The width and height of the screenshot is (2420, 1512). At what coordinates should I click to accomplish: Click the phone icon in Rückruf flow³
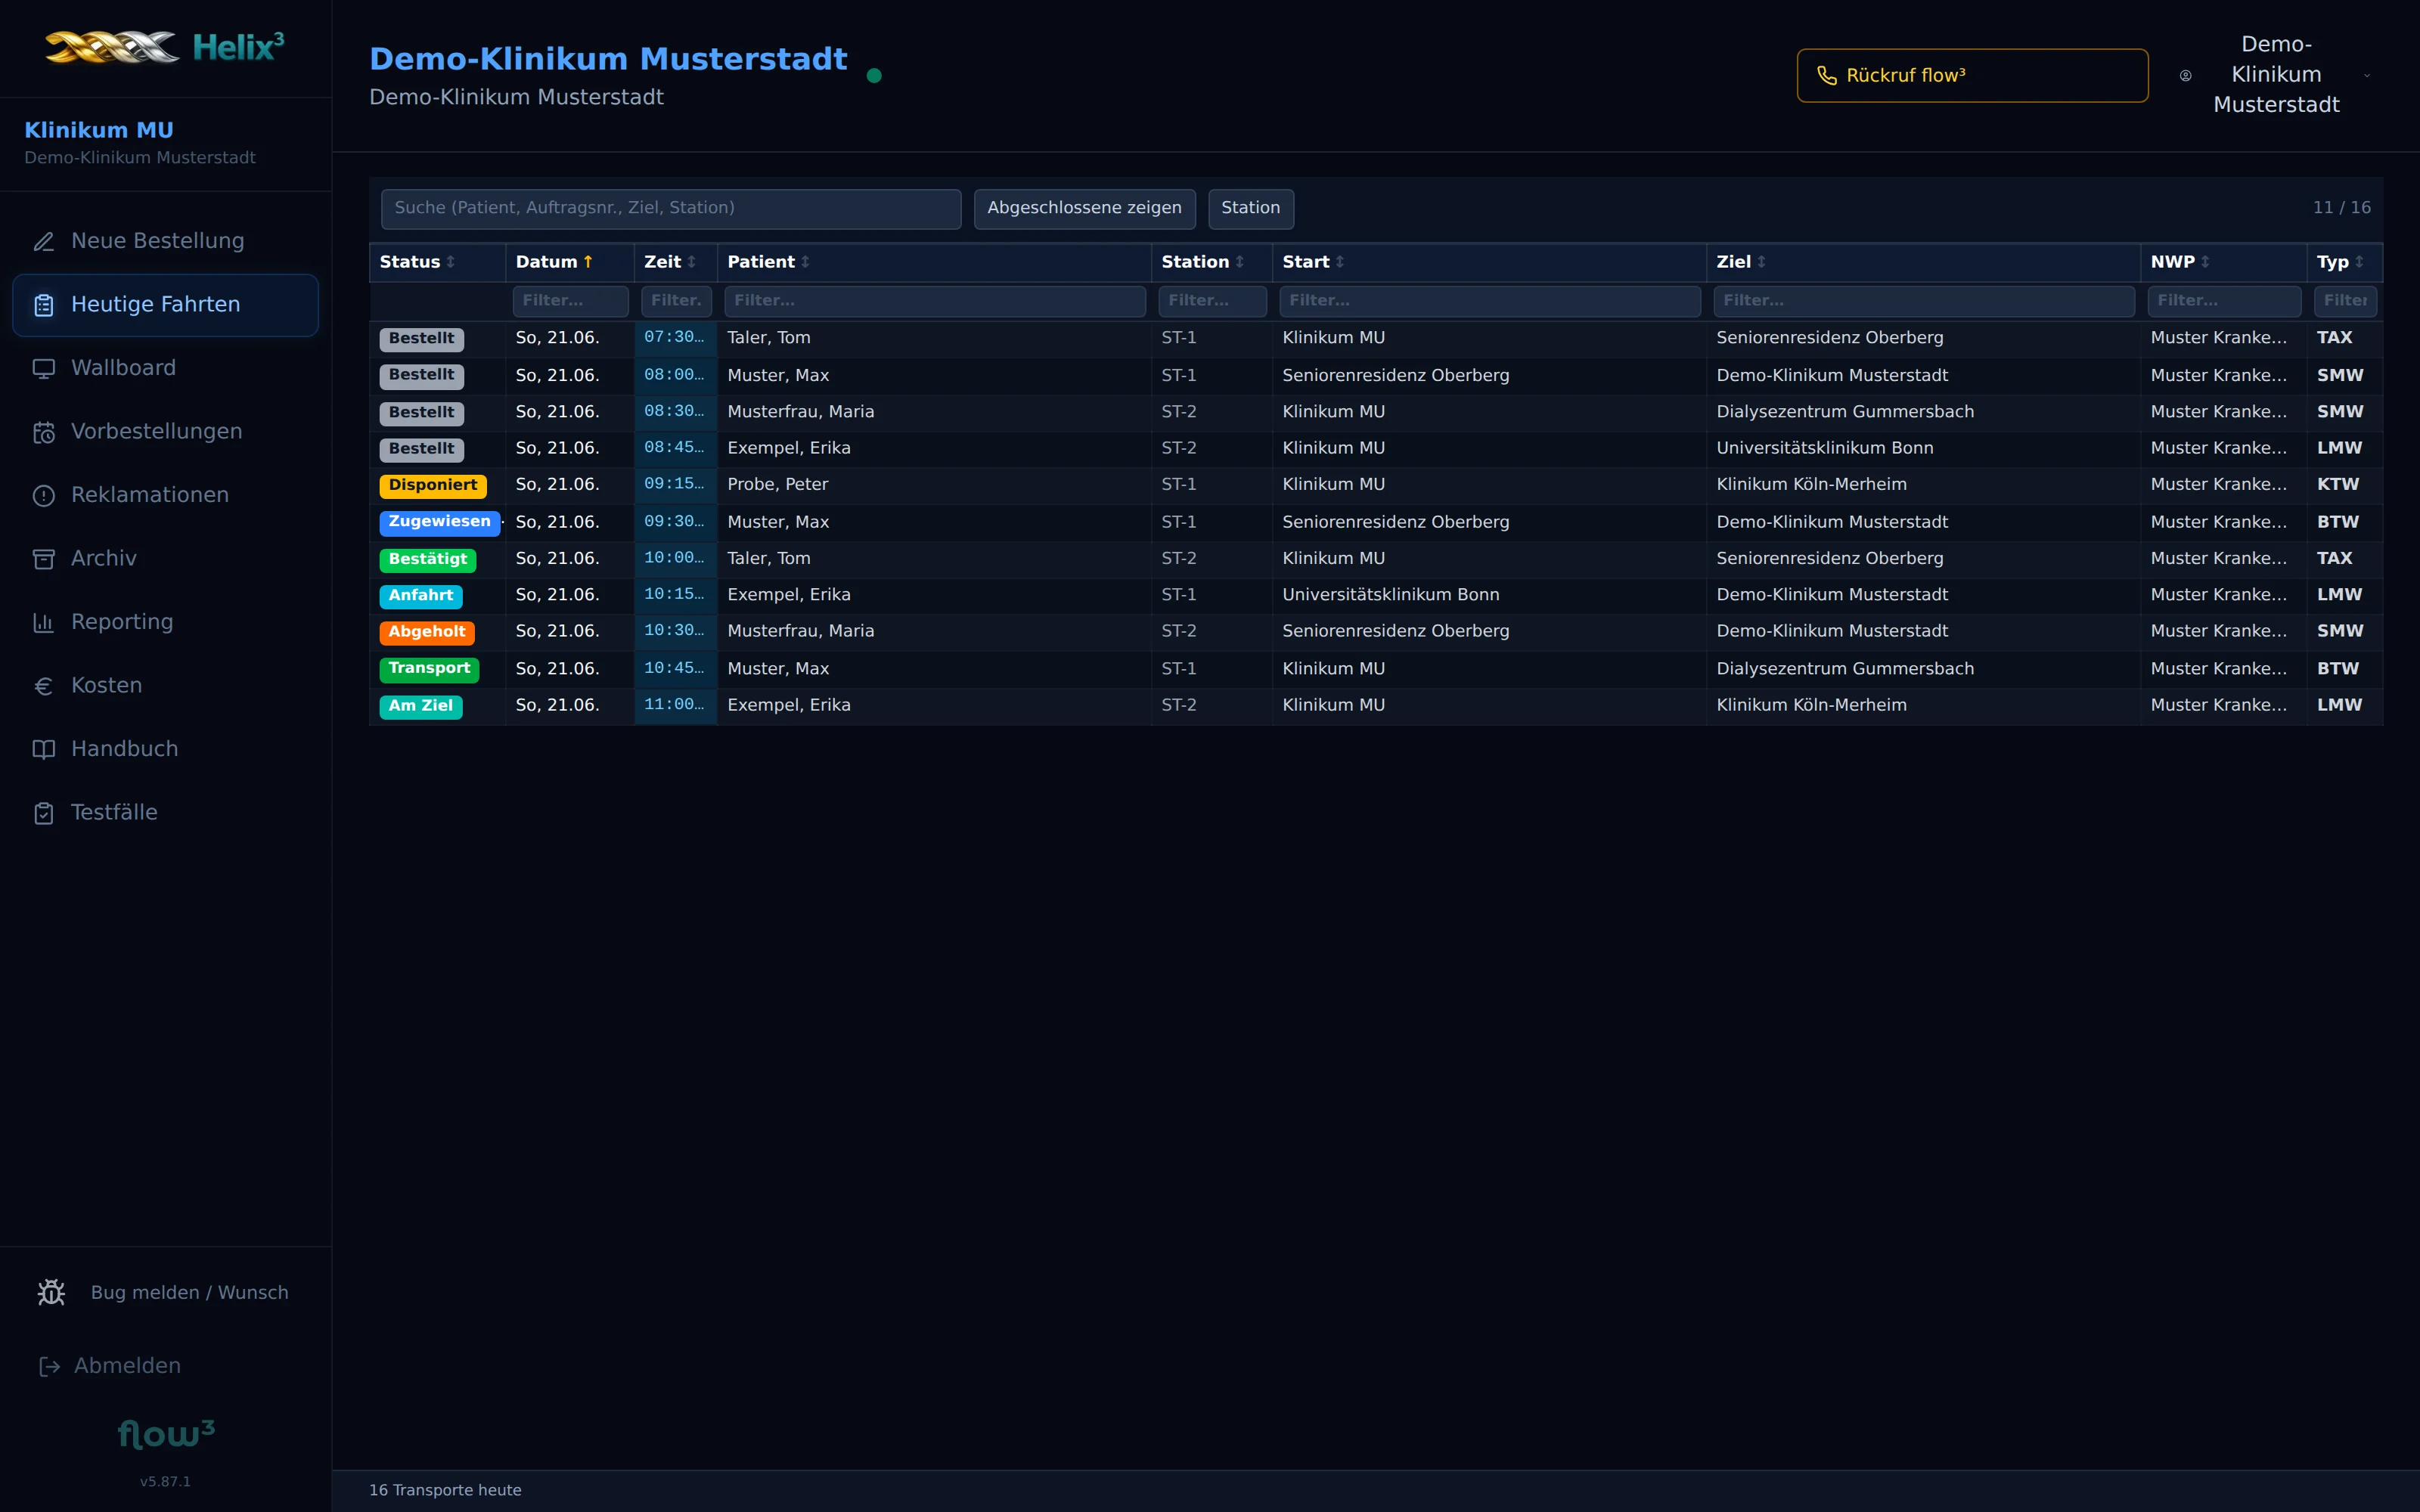[1827, 76]
